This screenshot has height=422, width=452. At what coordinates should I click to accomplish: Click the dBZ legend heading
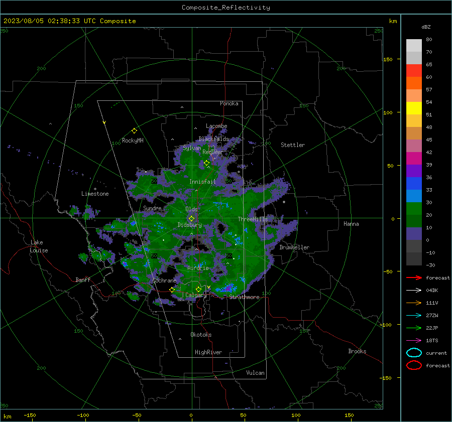coord(426,27)
